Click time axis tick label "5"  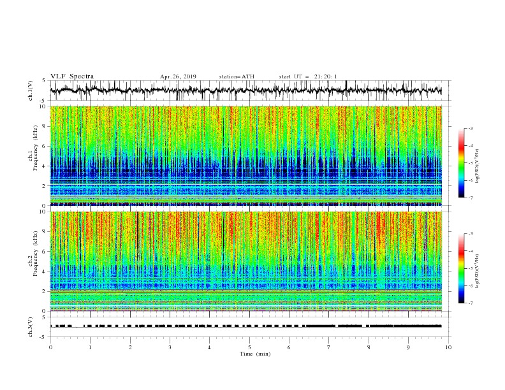[x=249, y=347]
